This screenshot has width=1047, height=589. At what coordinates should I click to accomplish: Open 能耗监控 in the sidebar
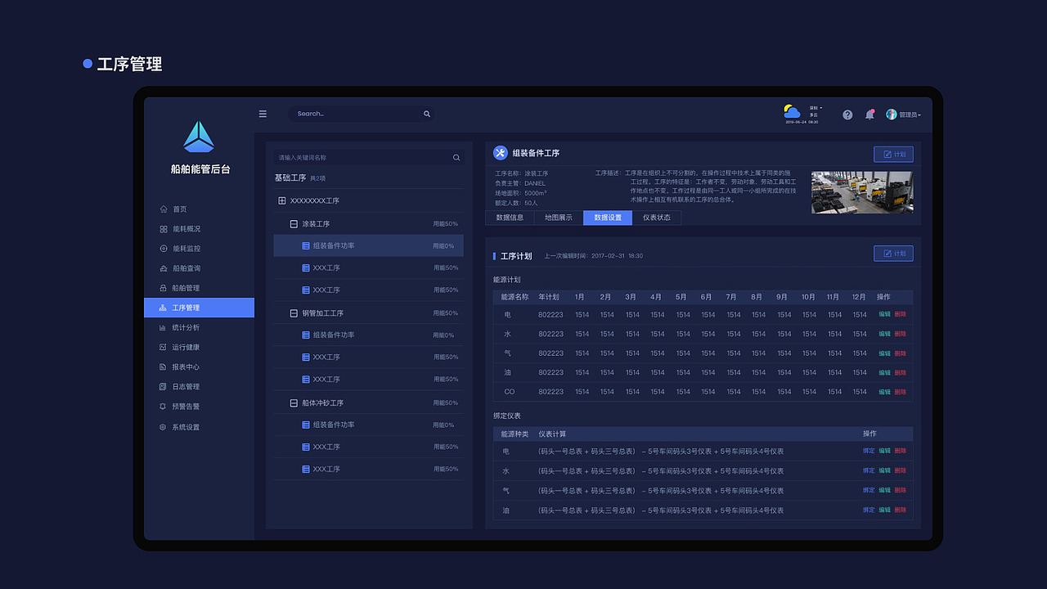[180, 249]
